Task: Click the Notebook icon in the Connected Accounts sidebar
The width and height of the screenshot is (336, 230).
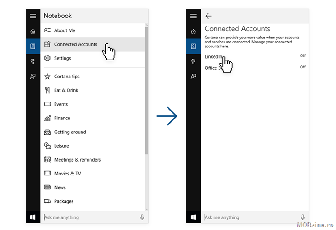Action: [194, 46]
